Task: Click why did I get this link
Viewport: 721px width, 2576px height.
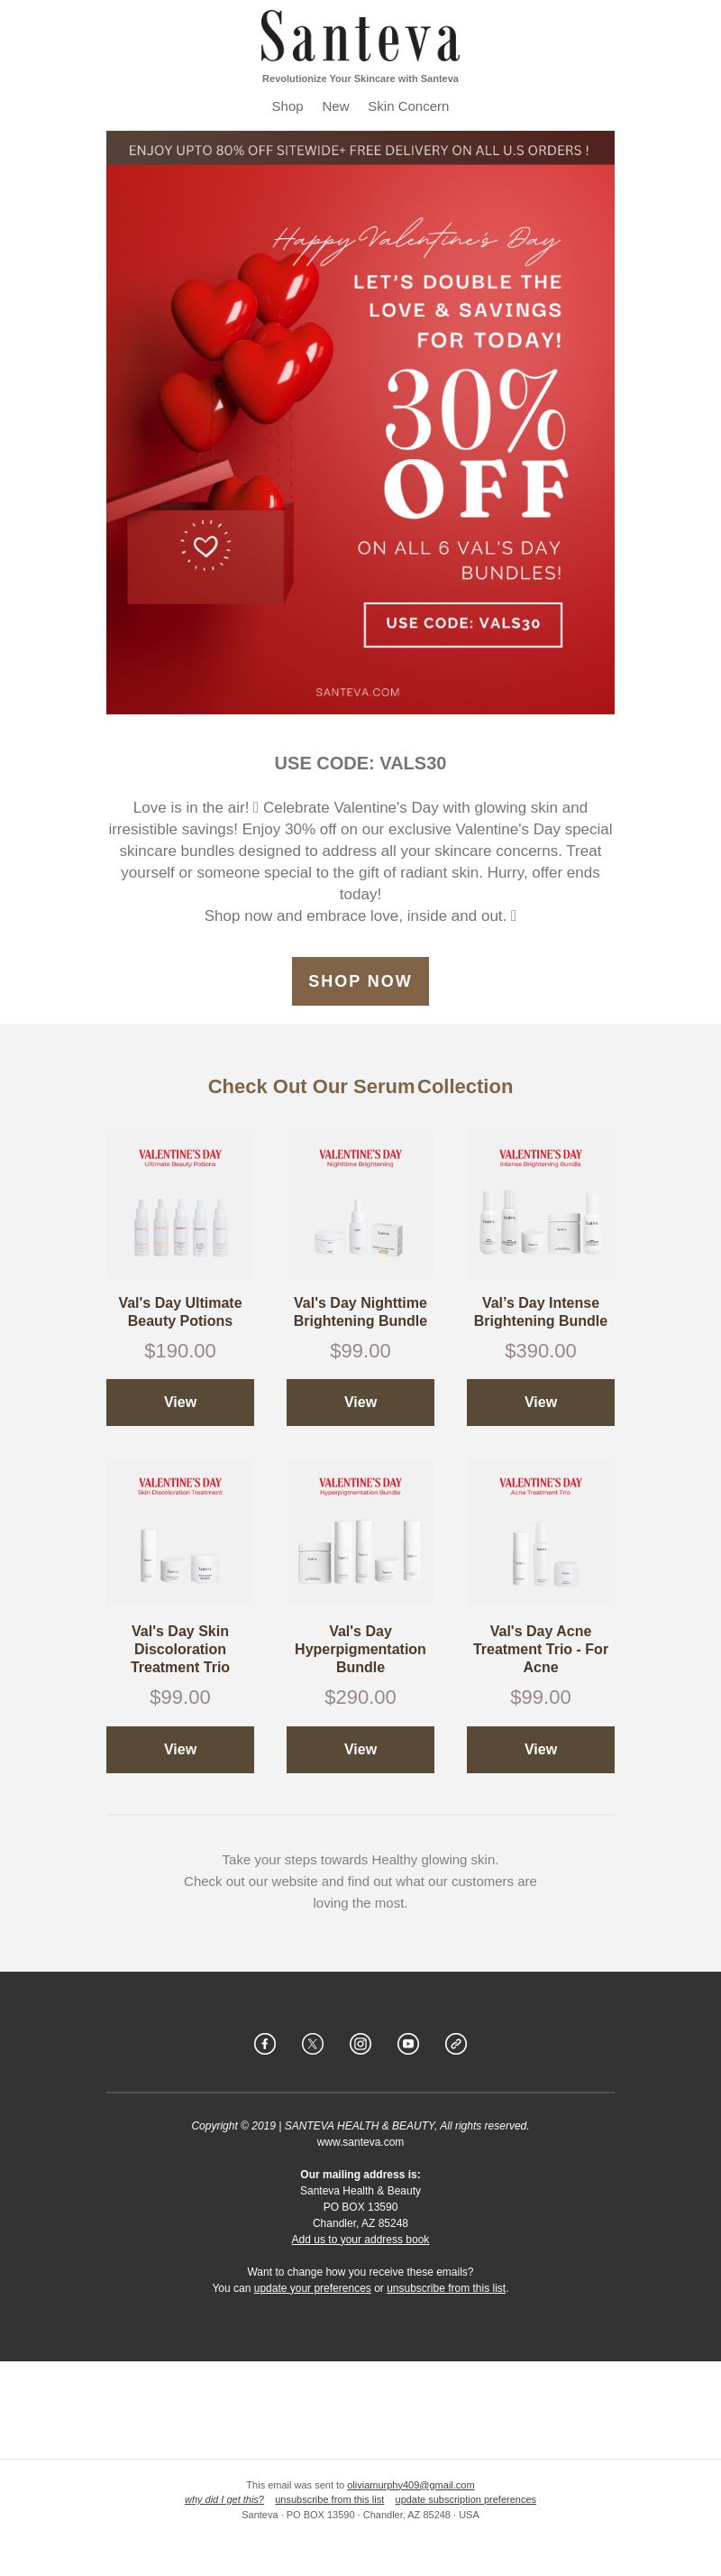Action: 224,2499
